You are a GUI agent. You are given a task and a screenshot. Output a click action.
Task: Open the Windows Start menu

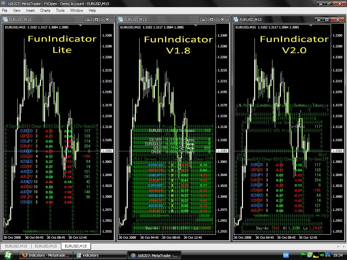[x=7, y=255]
